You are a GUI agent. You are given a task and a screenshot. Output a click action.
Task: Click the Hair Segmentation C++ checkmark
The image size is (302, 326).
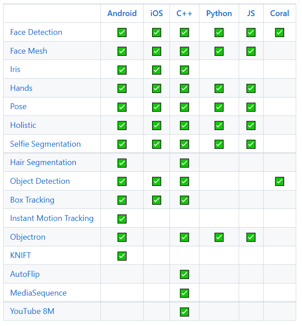184,163
